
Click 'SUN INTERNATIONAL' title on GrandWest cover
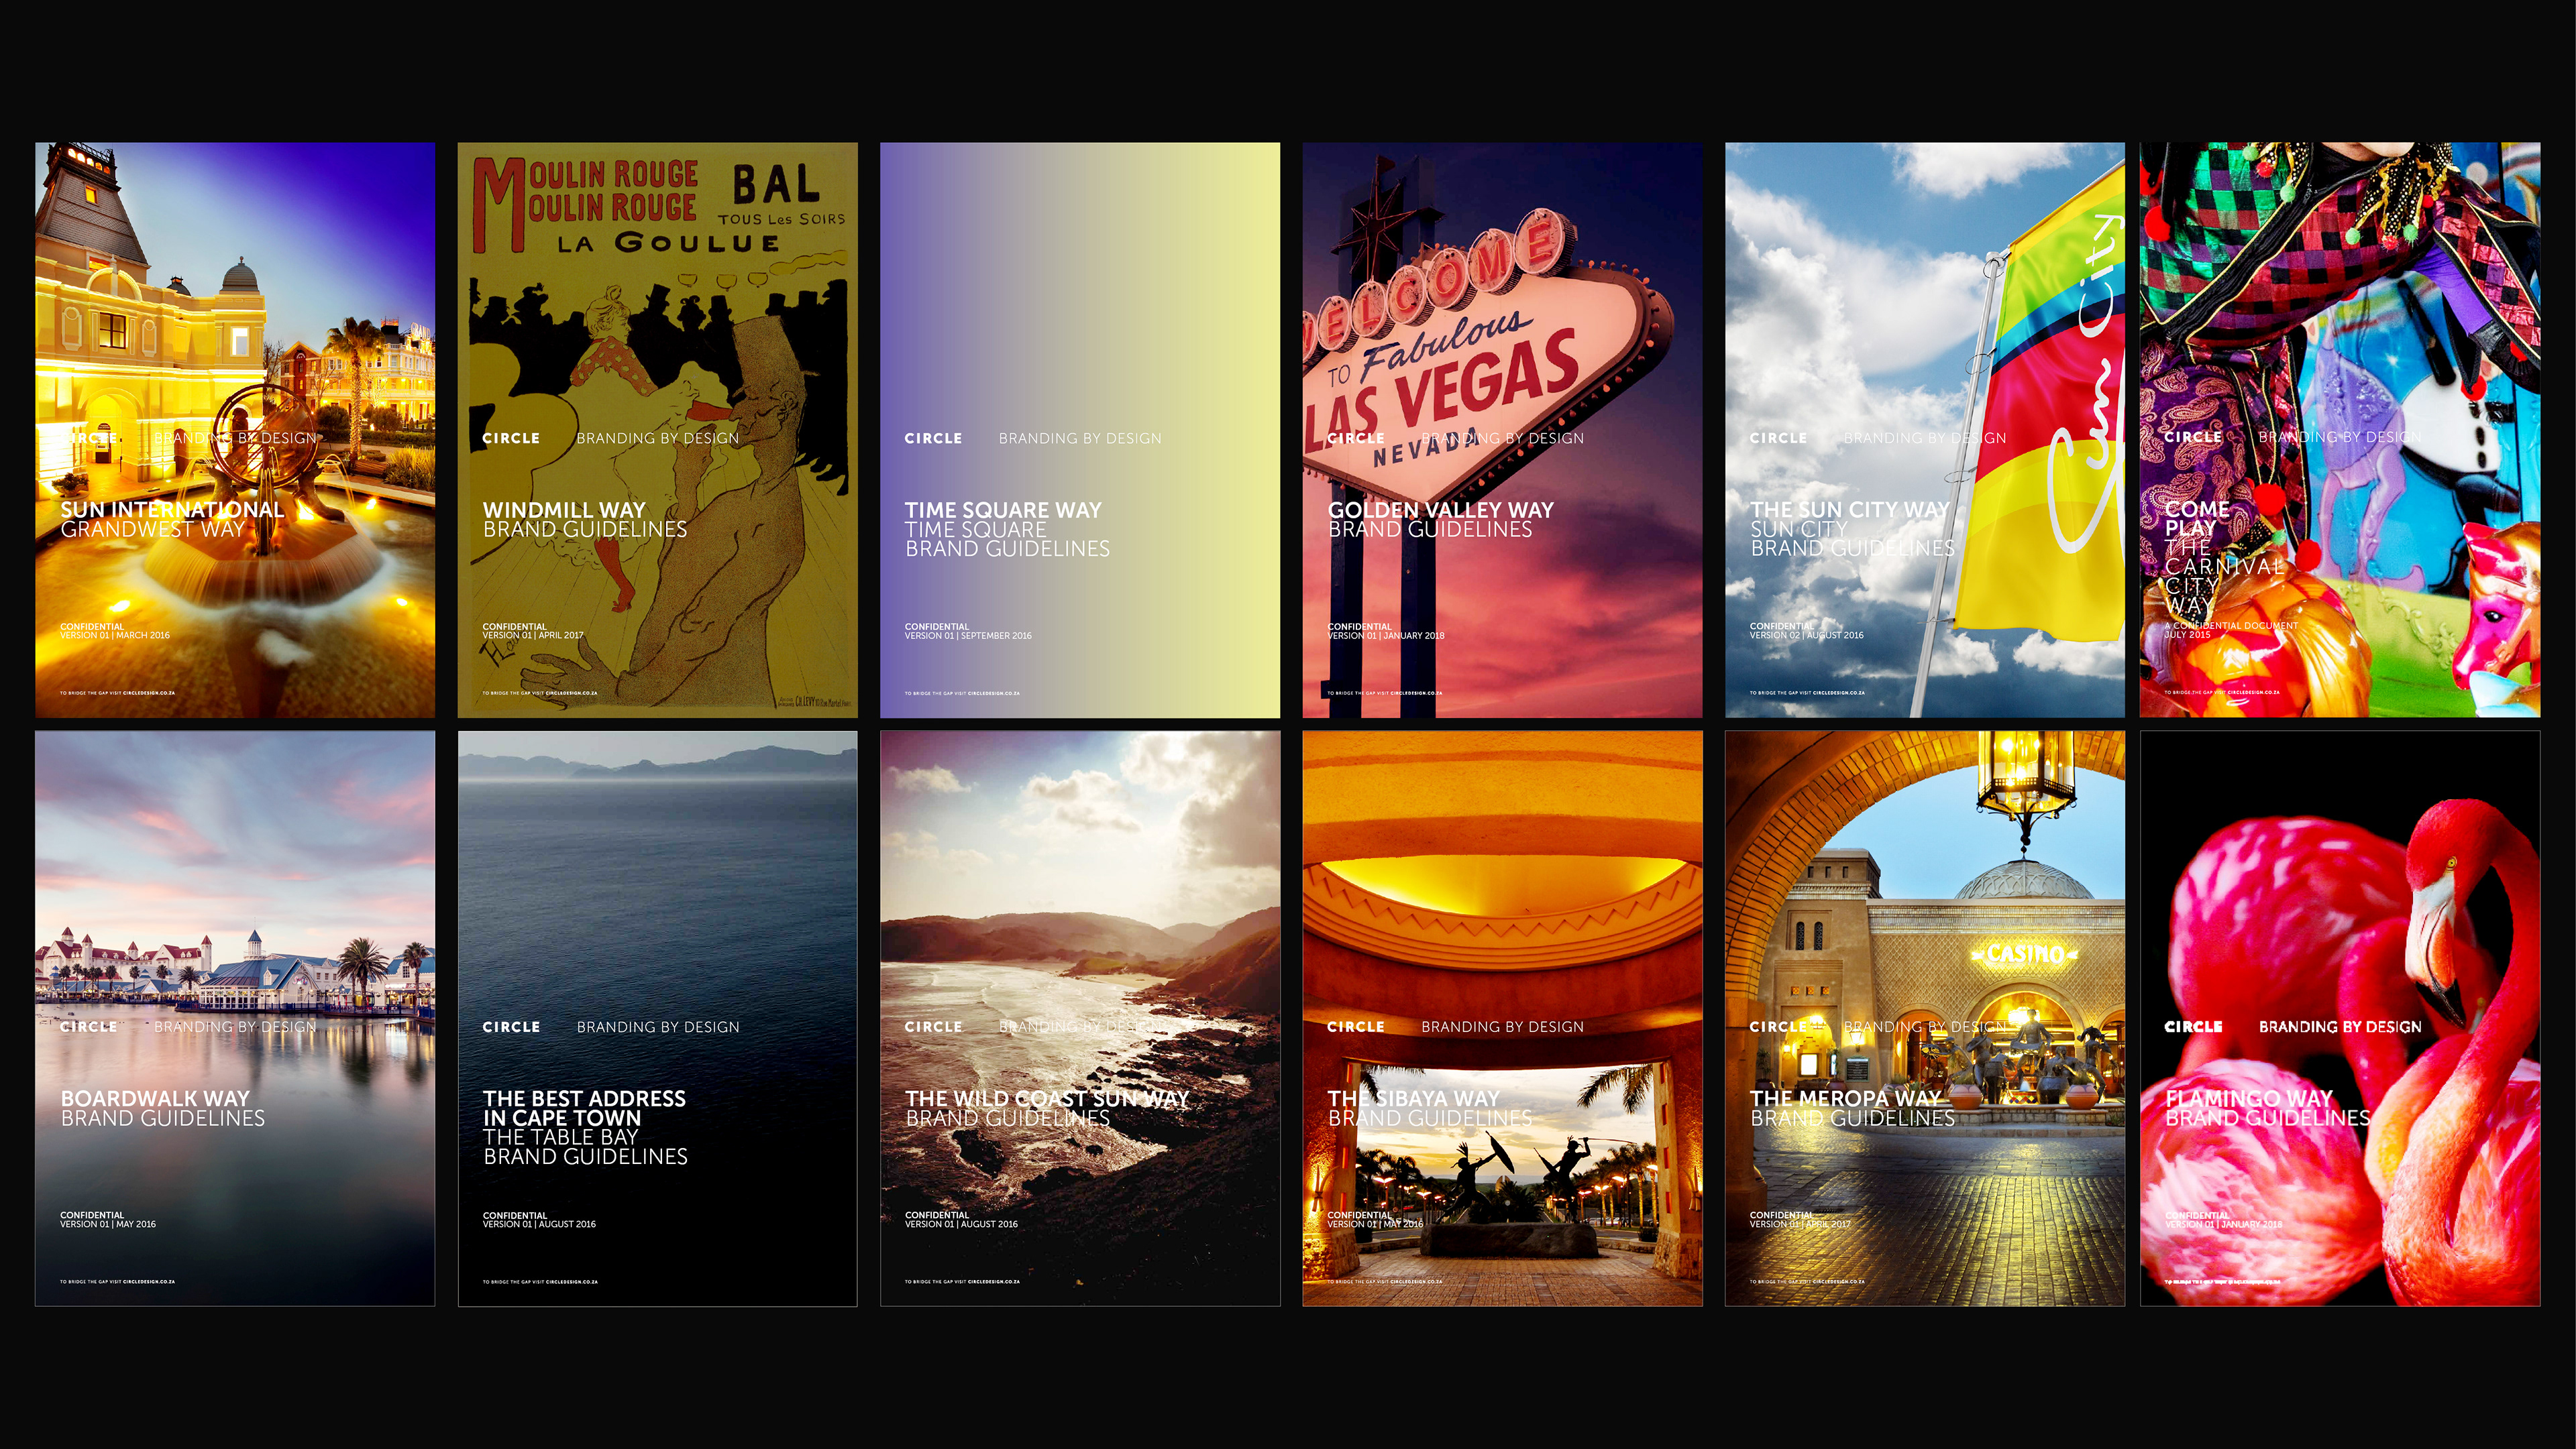pyautogui.click(x=172, y=510)
